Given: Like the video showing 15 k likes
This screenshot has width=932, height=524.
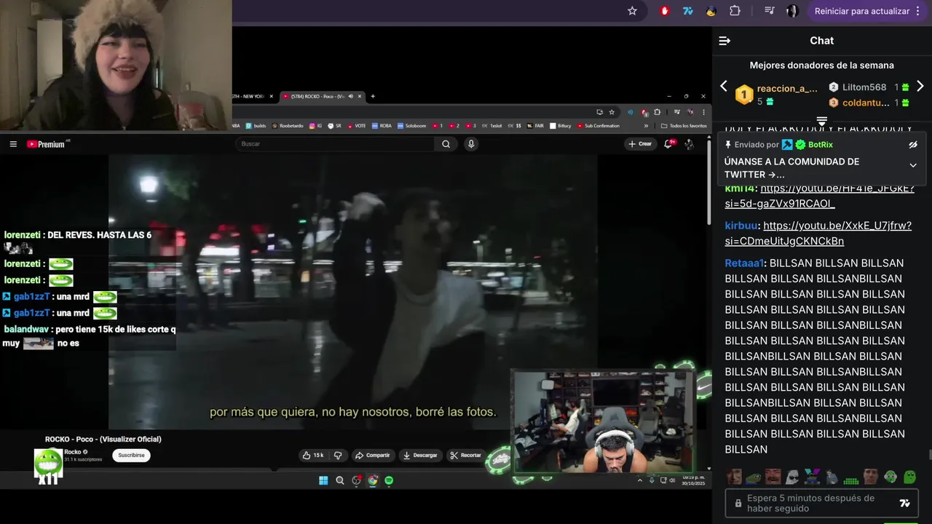Looking at the screenshot, I should (314, 456).
